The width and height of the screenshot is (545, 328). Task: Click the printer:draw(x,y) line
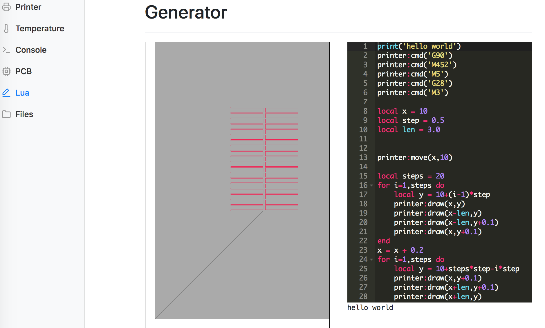pos(429,204)
